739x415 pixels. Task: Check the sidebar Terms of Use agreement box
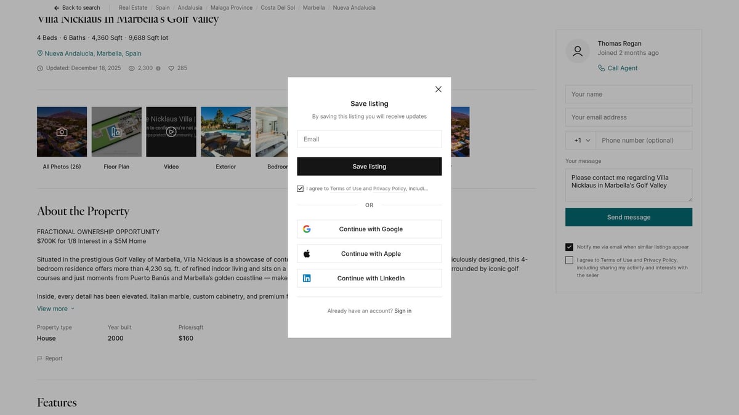(x=569, y=260)
